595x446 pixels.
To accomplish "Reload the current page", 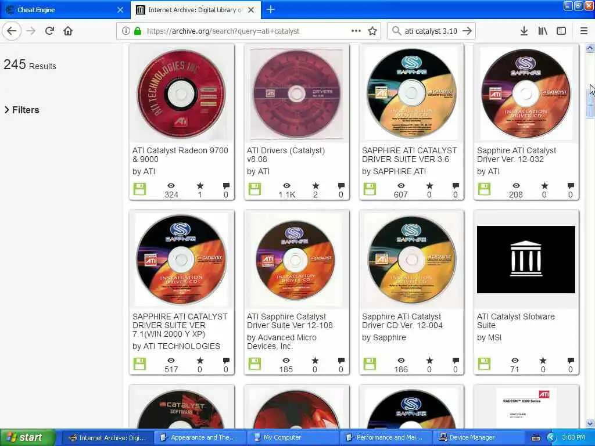I will coord(50,31).
